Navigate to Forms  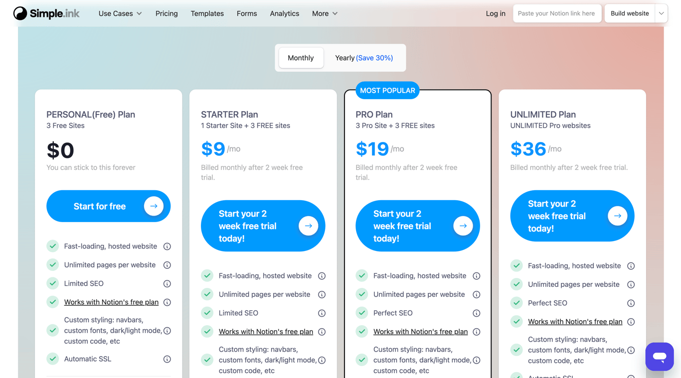coord(247,13)
